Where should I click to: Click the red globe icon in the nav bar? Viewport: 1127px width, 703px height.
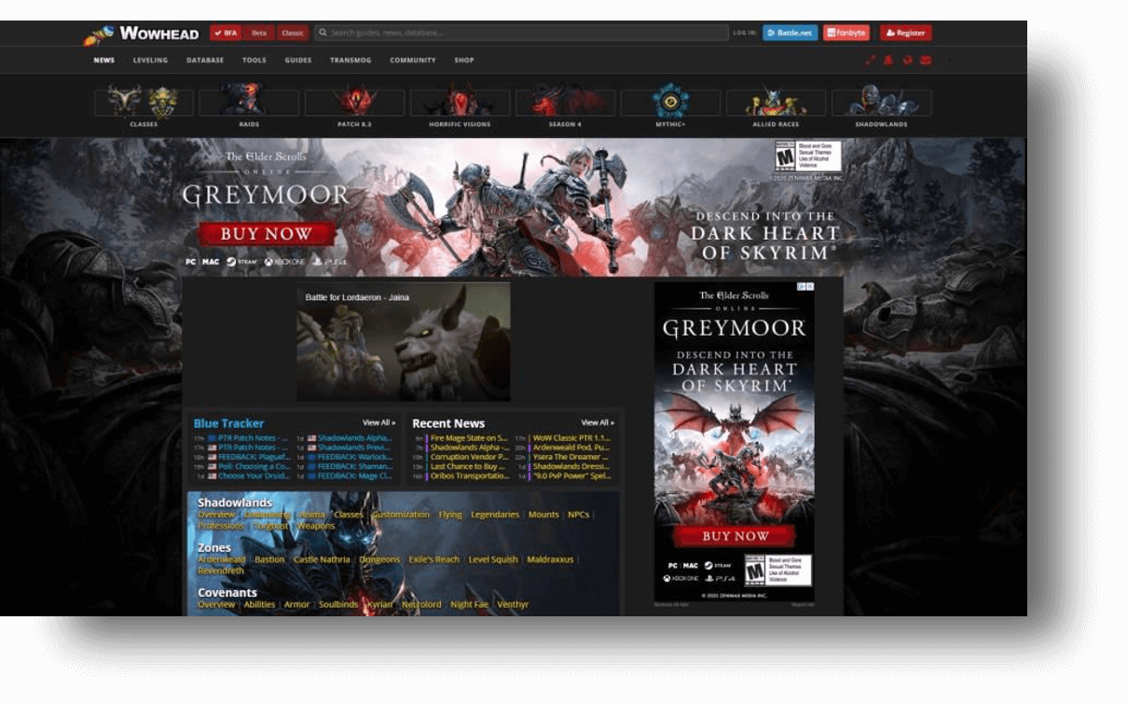coord(907,61)
